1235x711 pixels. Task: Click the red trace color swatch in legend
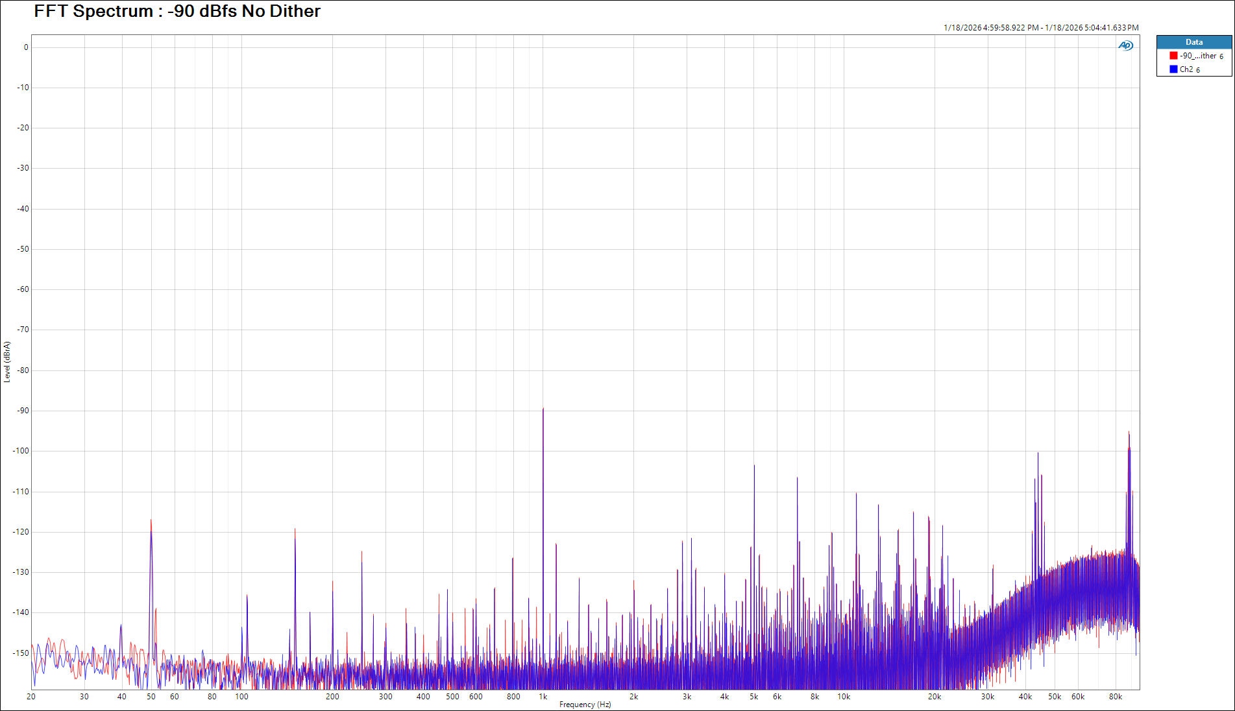1173,56
